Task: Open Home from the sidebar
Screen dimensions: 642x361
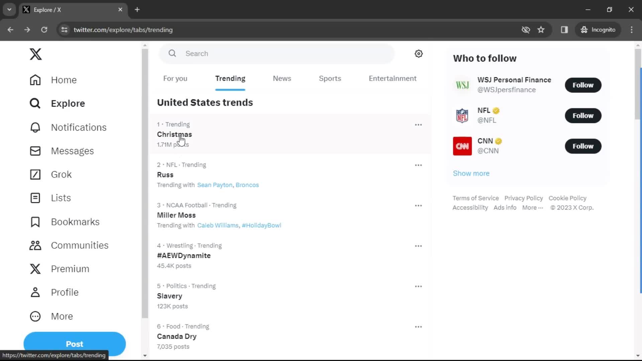Action: click(x=53, y=80)
